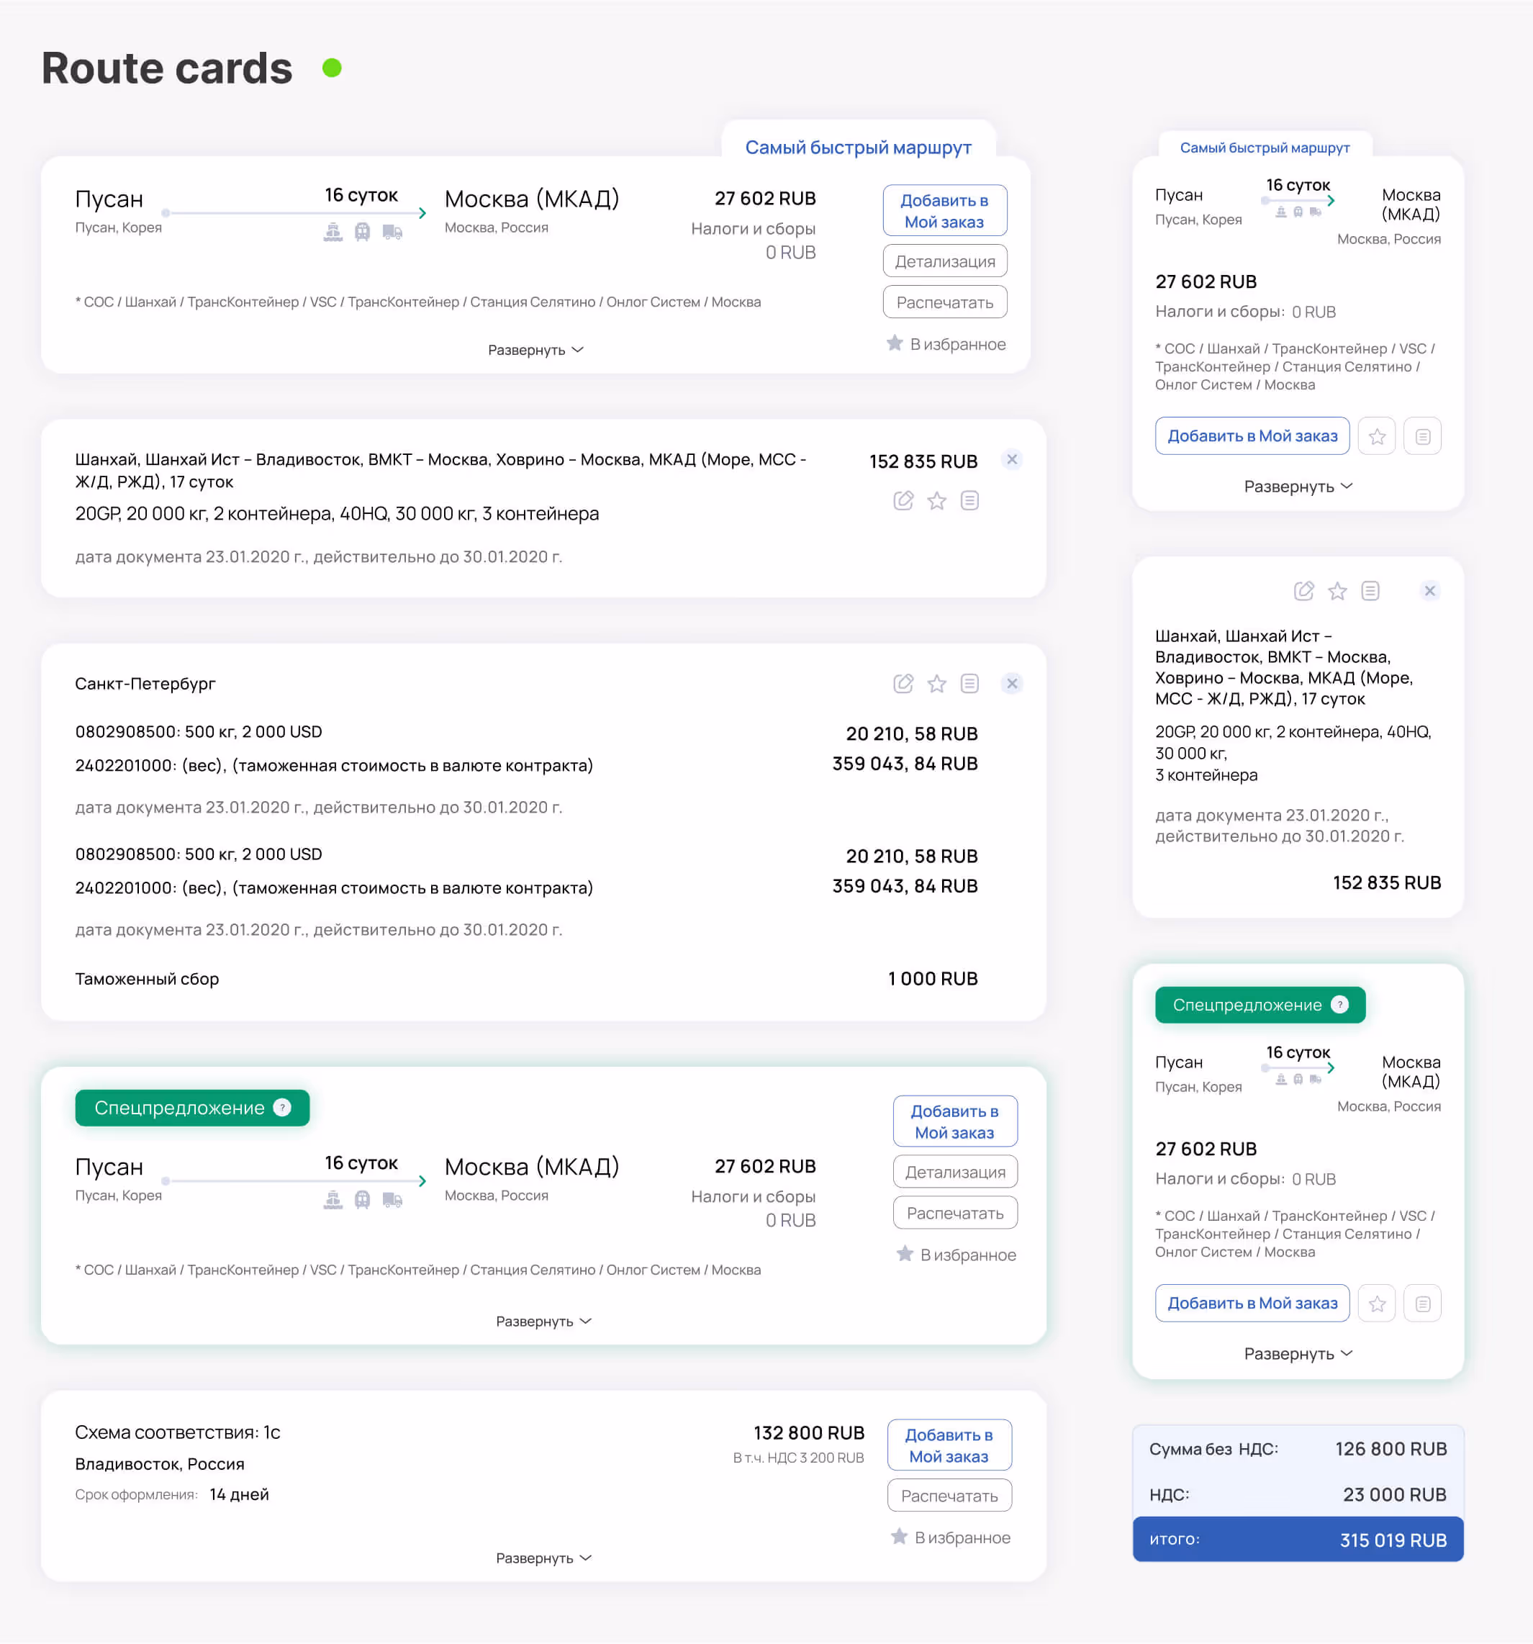The image size is (1533, 1644).
Task: Click Распечатать on Схема соответствия card
Action: tap(949, 1496)
